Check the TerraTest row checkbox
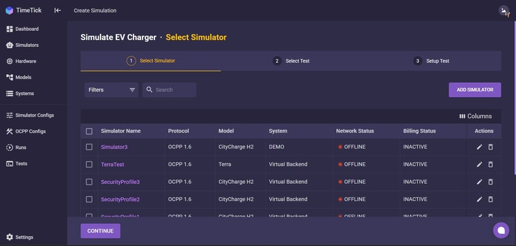 (89, 165)
